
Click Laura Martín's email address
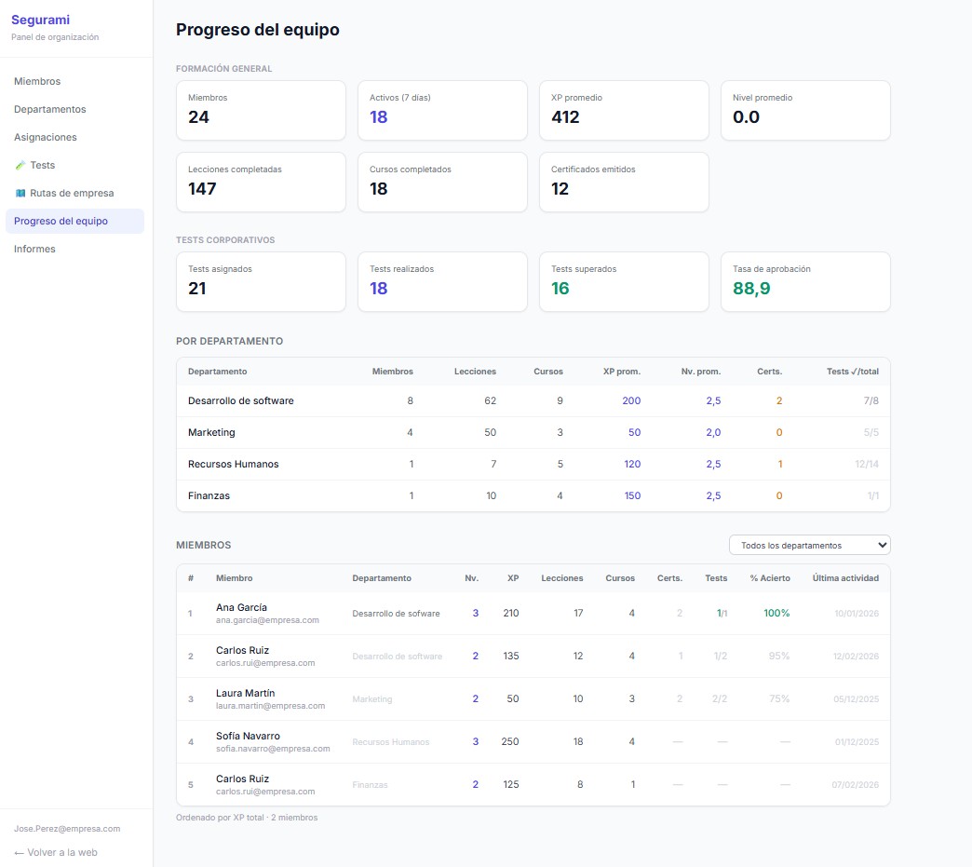[x=270, y=706]
